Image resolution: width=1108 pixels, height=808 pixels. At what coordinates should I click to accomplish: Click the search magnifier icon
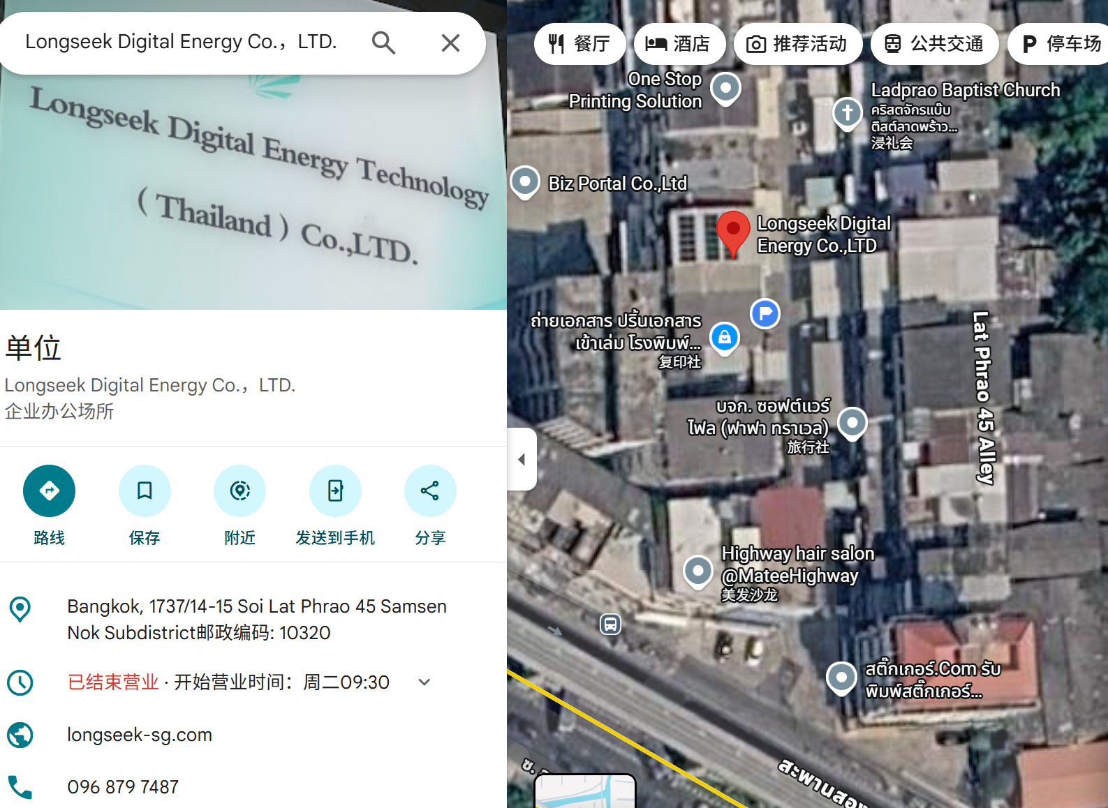tap(383, 43)
